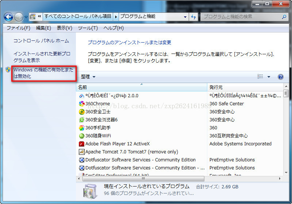This screenshot has width=292, height=204.
Task: Open the ヘルプ(H) menu
Action: (x=114, y=28)
